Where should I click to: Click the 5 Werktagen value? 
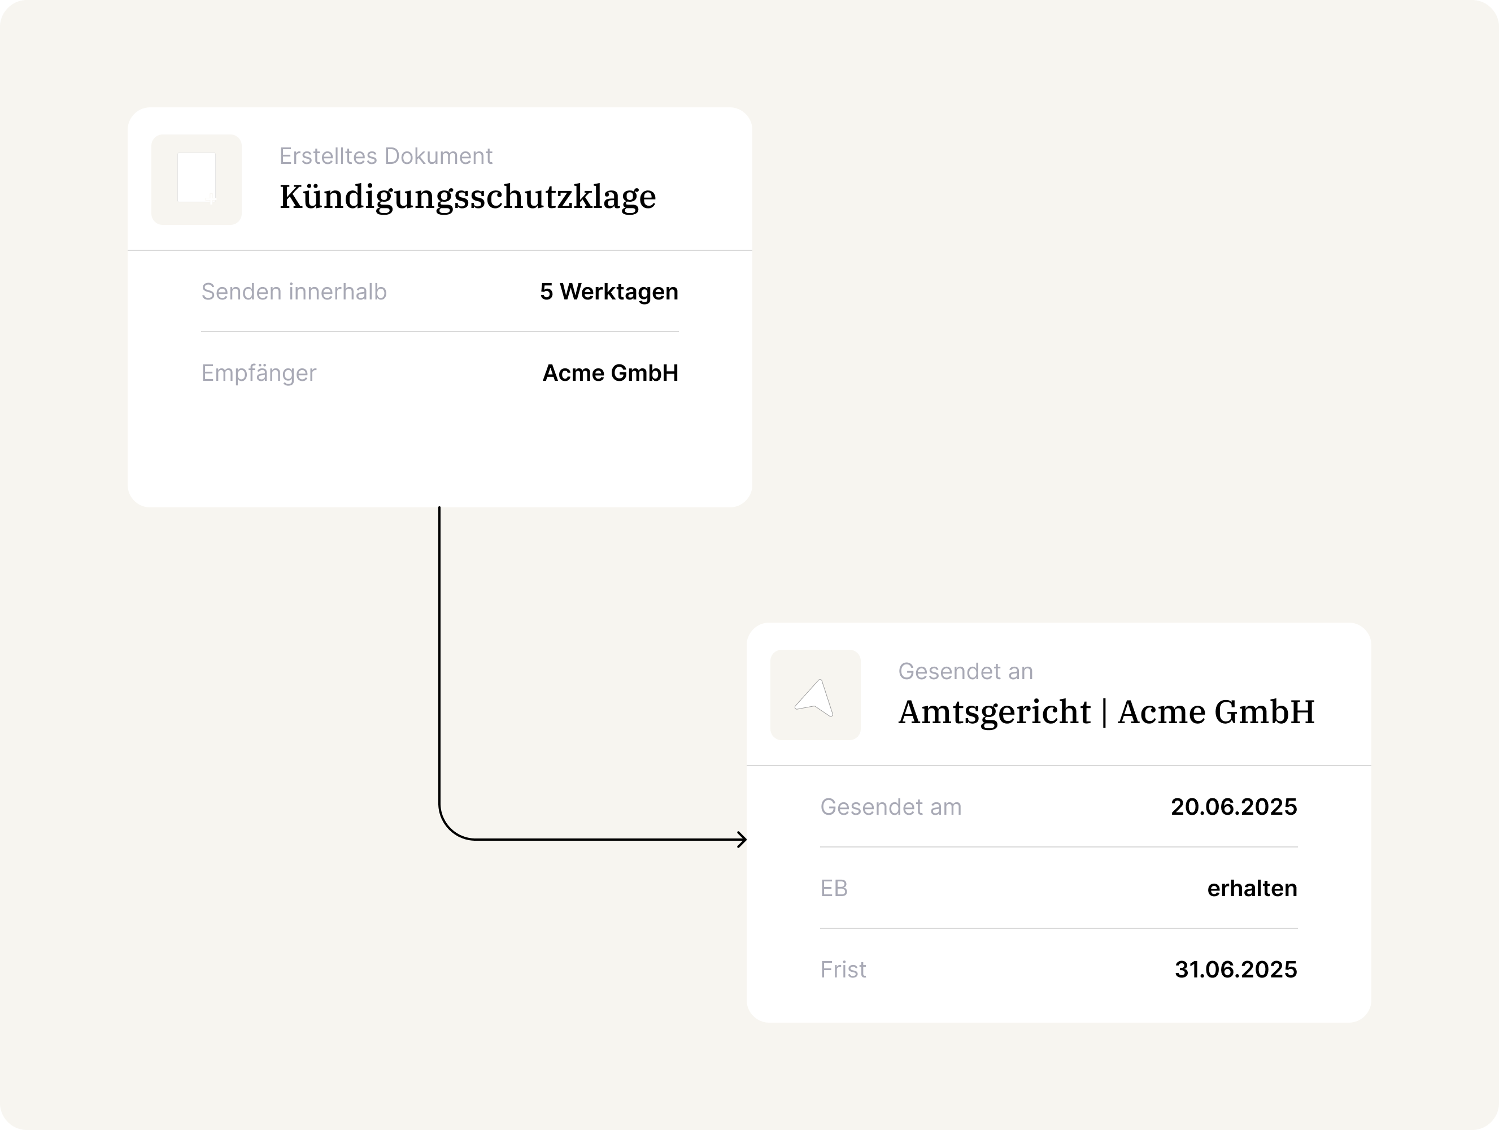tap(608, 292)
